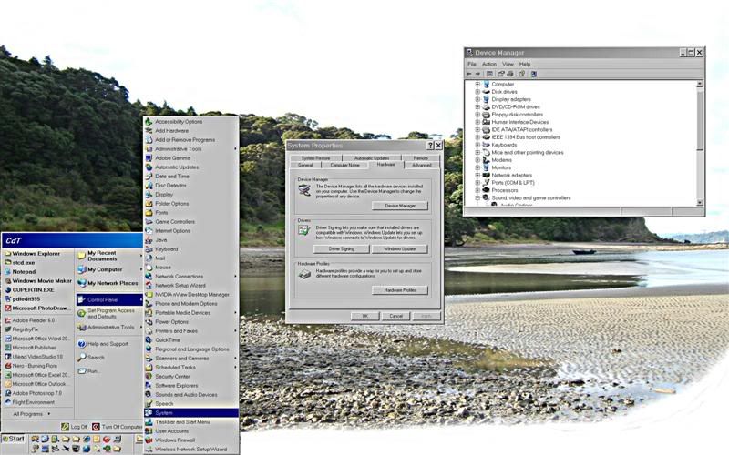This screenshot has height=455, width=729.
Task: Collapse Sound, video and game controllers node
Action: (x=477, y=197)
